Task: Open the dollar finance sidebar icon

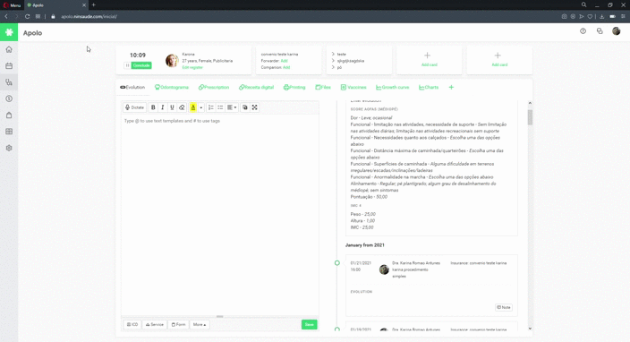Action: 9,98
